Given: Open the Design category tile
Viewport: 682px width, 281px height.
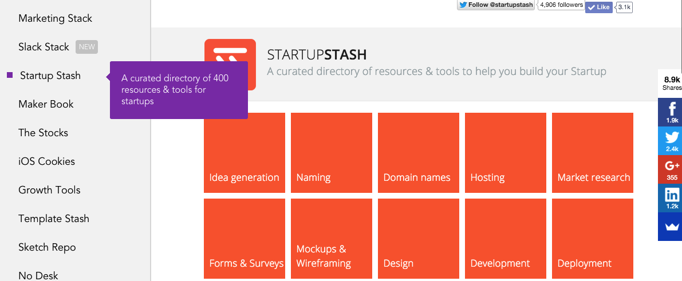Looking at the screenshot, I should pyautogui.click(x=419, y=239).
